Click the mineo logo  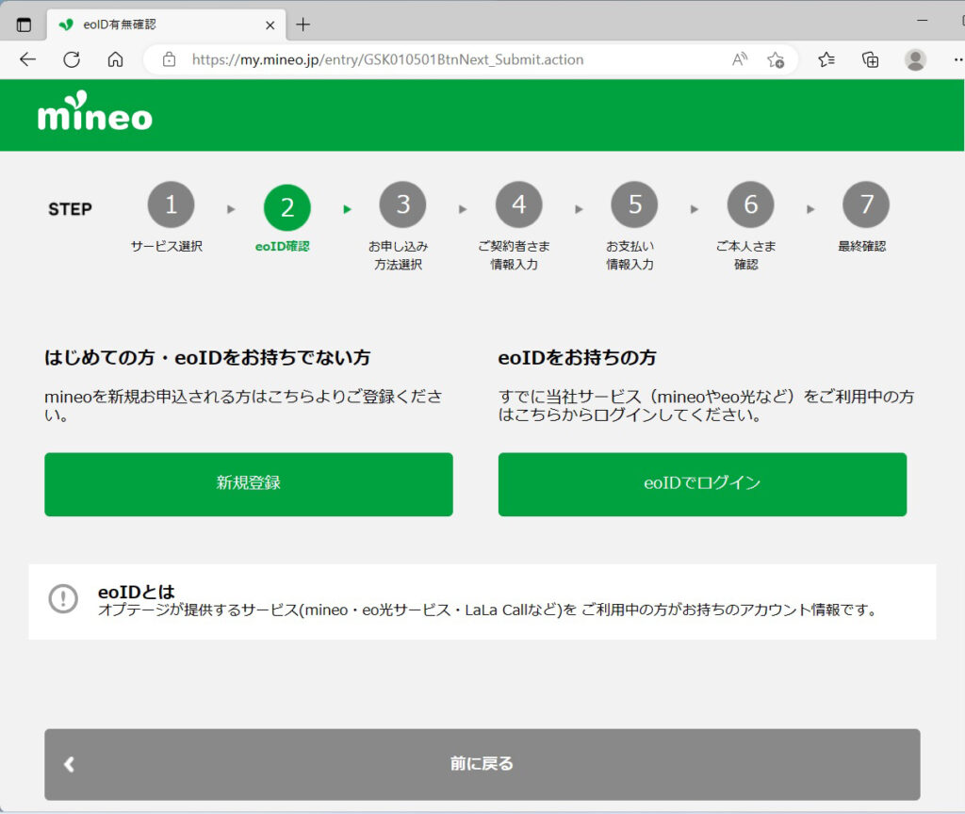tap(95, 111)
